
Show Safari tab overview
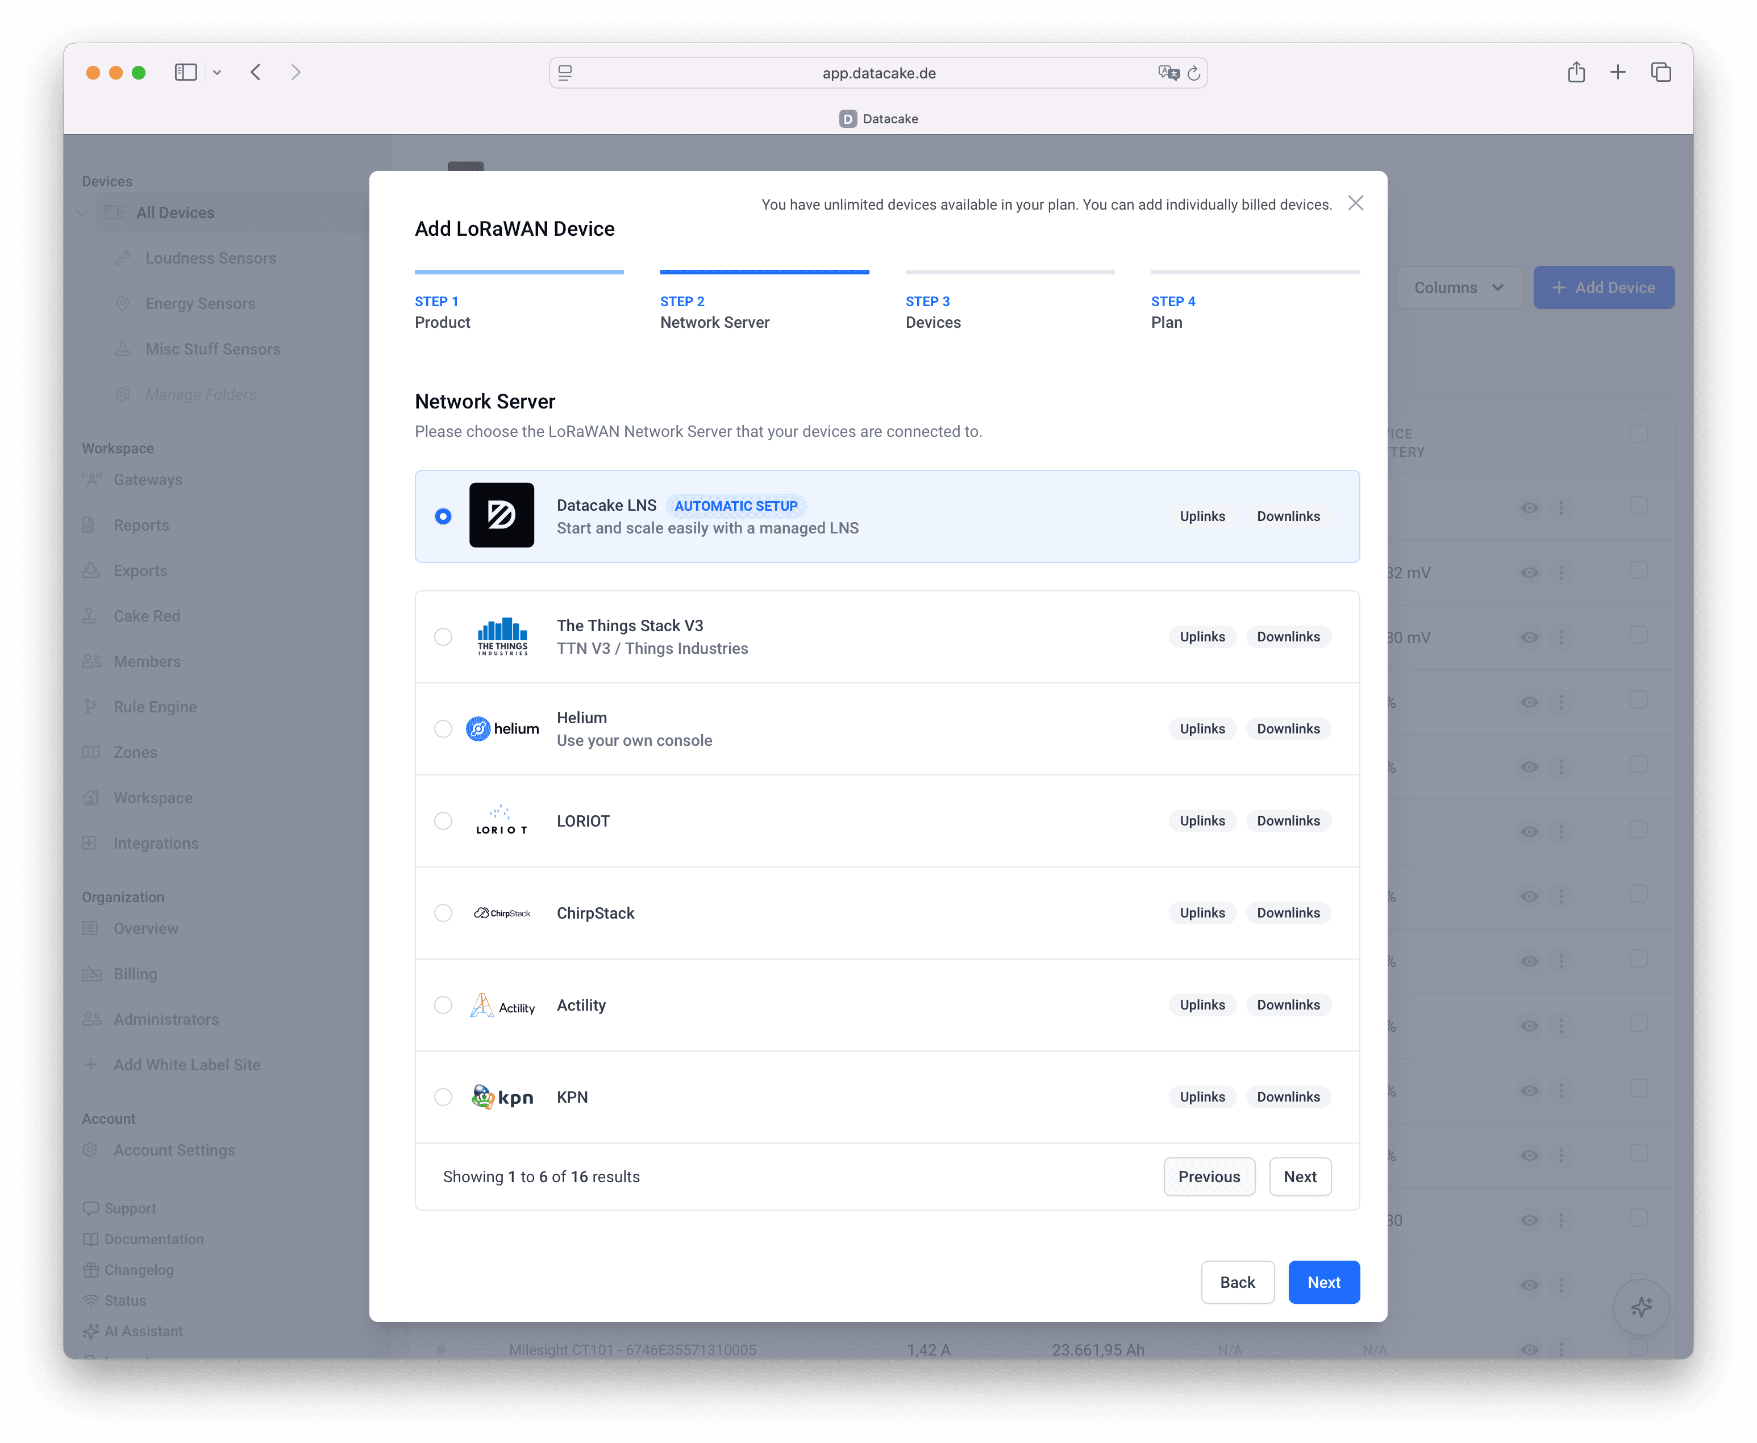(x=1660, y=72)
